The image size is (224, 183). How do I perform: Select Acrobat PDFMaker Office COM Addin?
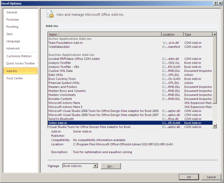pos(130,59)
